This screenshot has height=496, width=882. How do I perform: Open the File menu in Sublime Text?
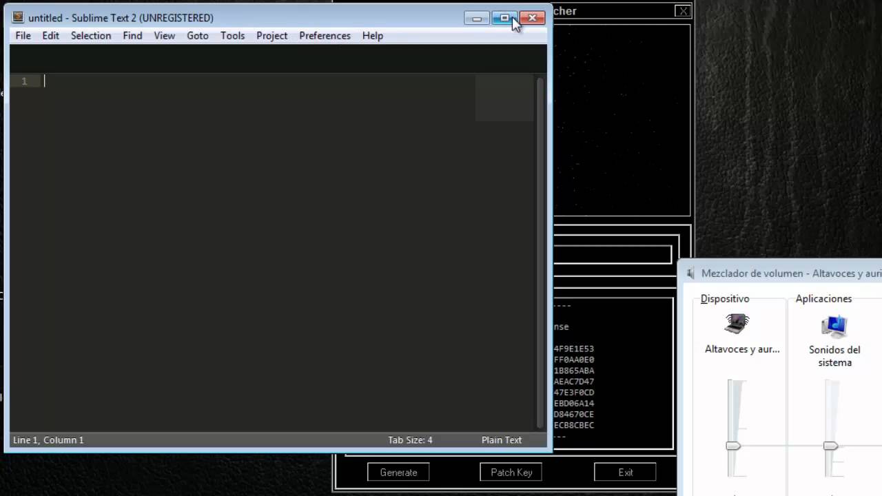pyautogui.click(x=23, y=36)
